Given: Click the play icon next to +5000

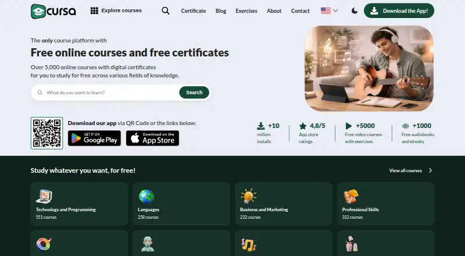Looking at the screenshot, I should point(349,126).
